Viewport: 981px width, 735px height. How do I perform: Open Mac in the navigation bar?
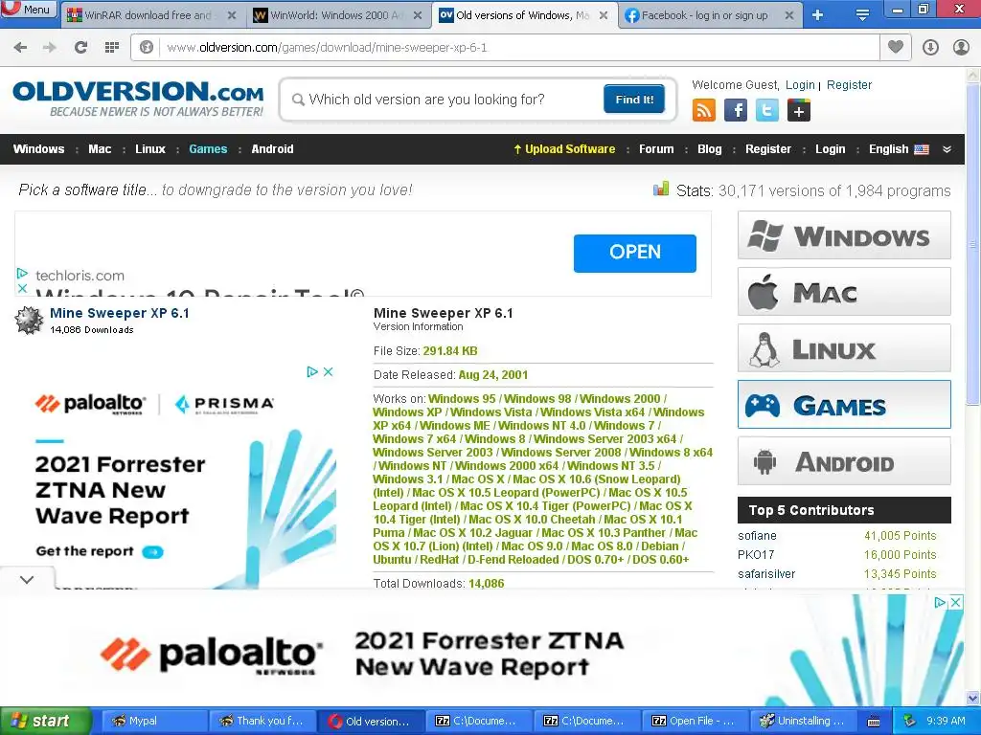(100, 149)
